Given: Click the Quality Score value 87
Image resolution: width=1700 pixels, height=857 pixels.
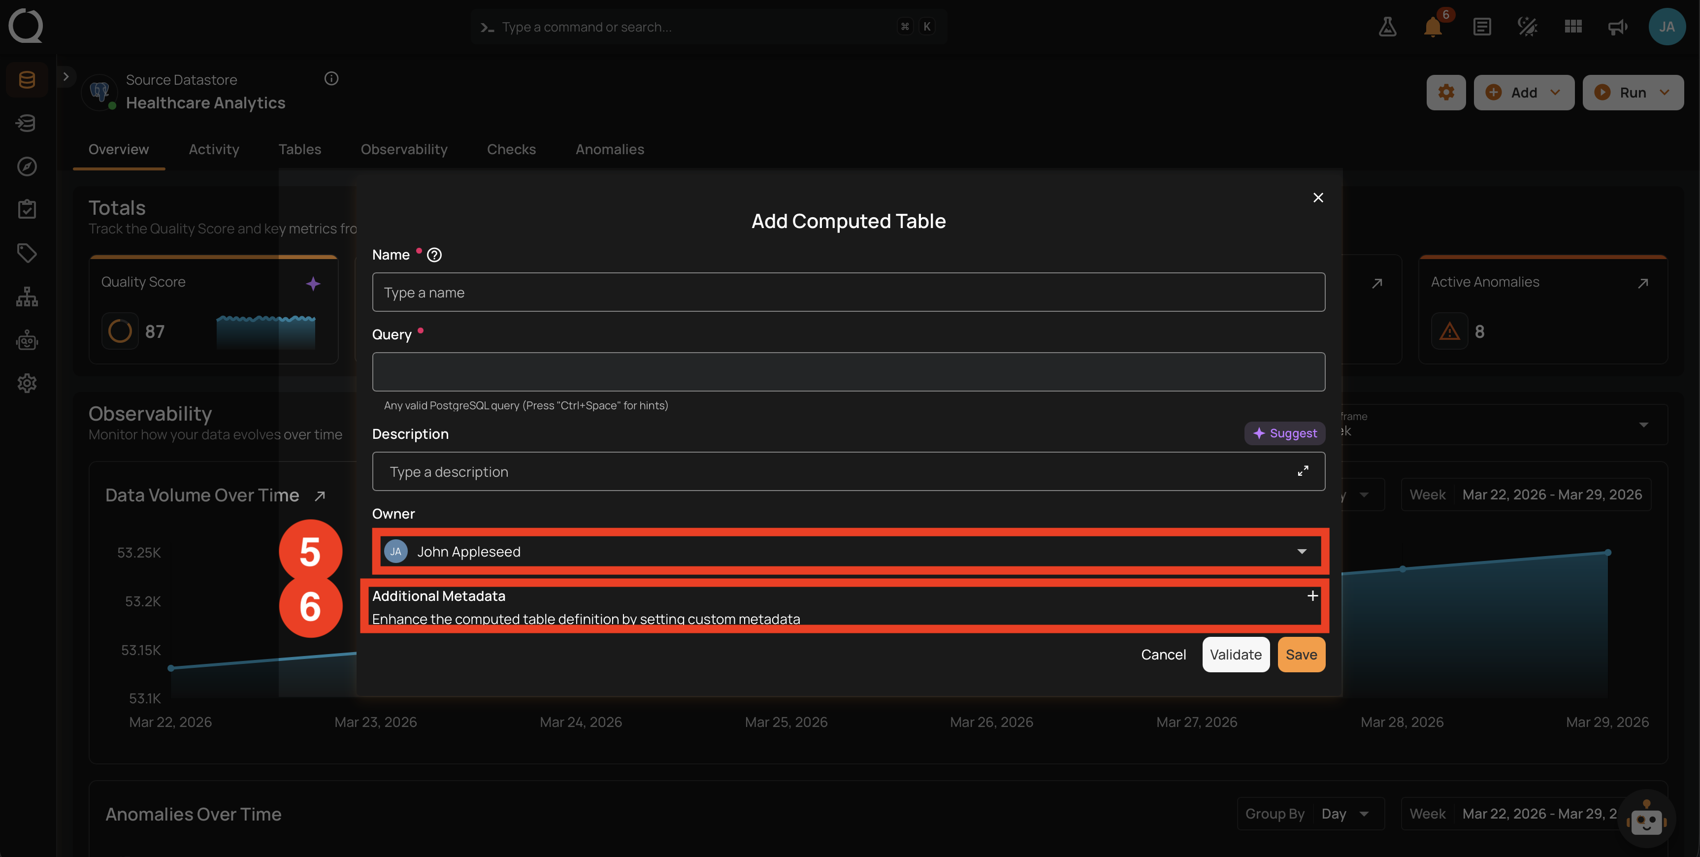Looking at the screenshot, I should pos(155,331).
